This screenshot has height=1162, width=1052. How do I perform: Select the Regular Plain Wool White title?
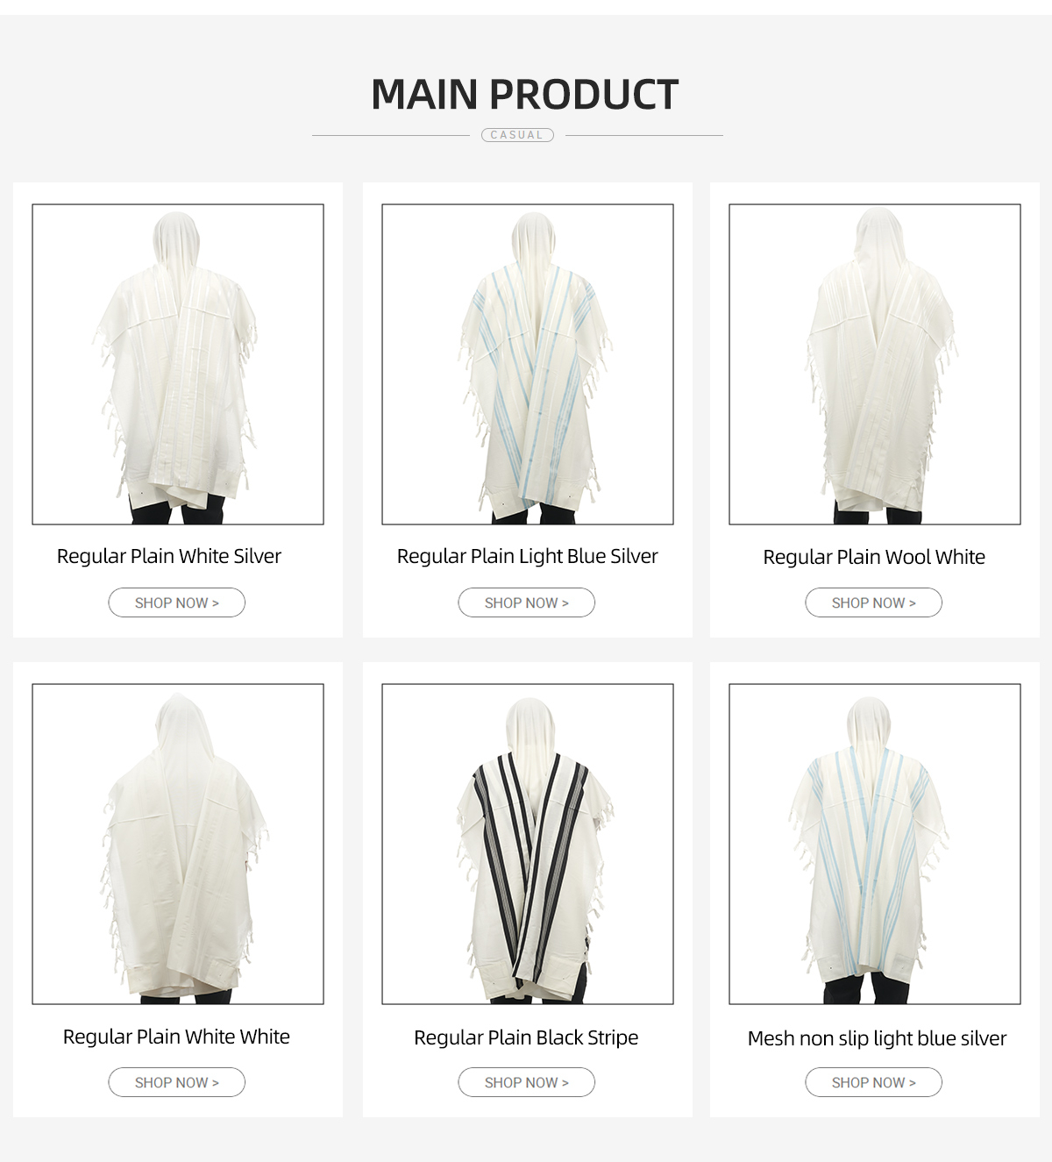[874, 557]
